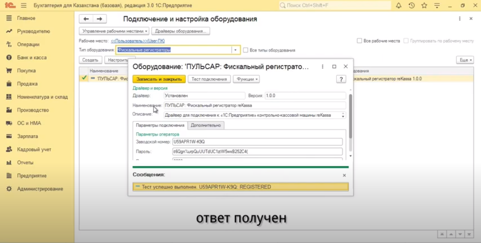This screenshot has height=243, width=481.
Task: Close the Оборудование dialog
Action: tap(346, 66)
